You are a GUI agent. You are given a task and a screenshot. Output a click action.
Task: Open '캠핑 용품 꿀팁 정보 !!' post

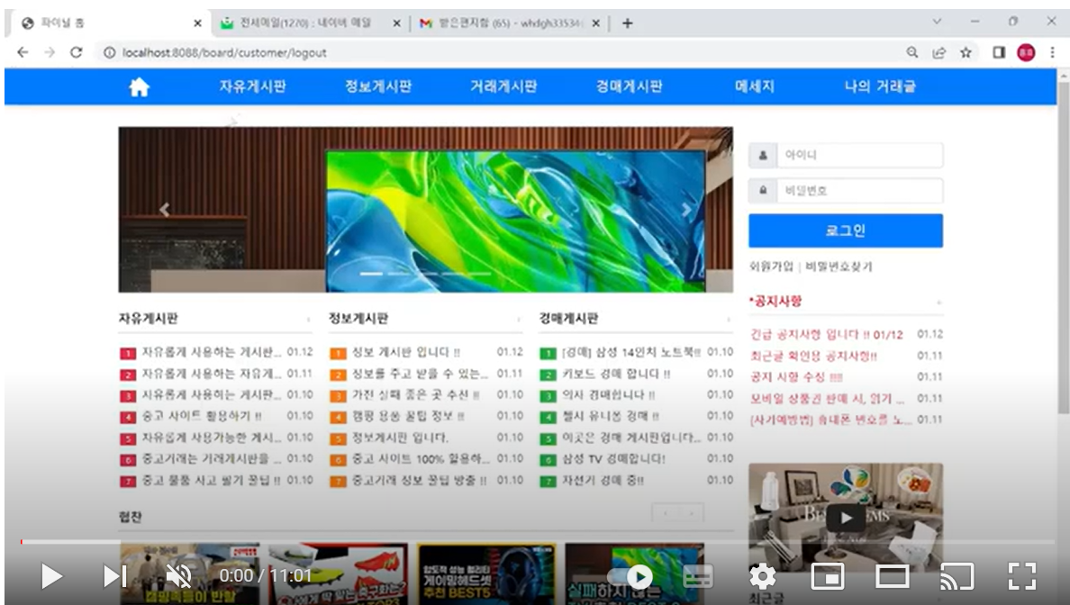[x=408, y=416]
